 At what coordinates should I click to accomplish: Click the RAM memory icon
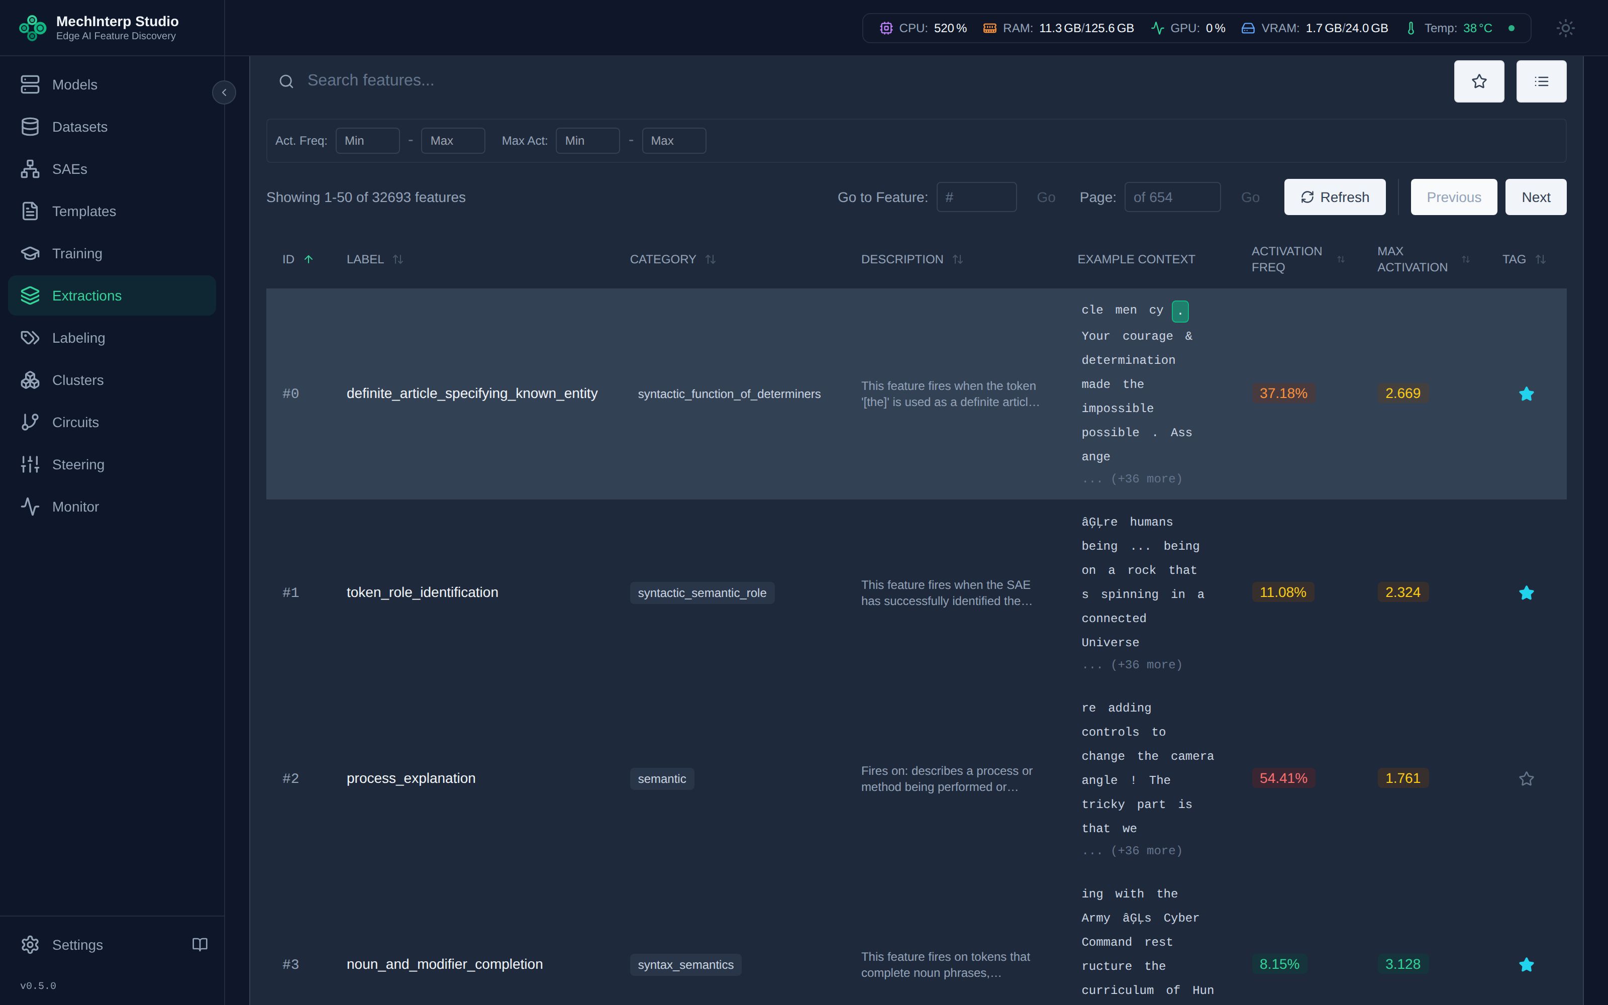tap(989, 28)
